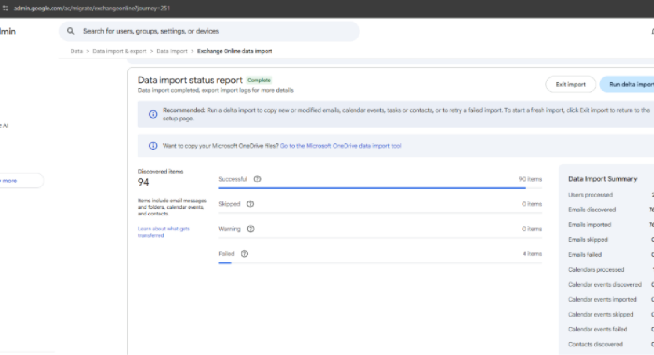Click the Failed status label

point(226,254)
